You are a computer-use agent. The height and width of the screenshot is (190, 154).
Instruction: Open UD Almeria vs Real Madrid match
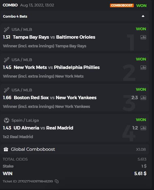click(x=43, y=128)
